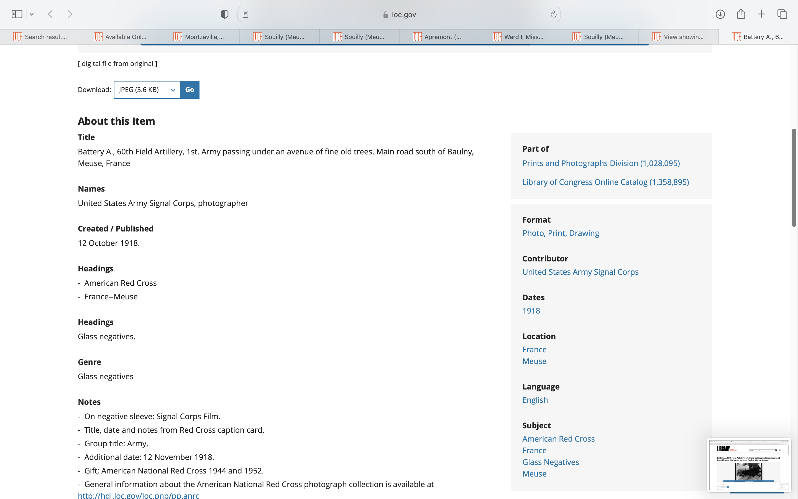Switch to the Ward I, Miss tab
Screen dimensions: 798x499
click(519, 37)
